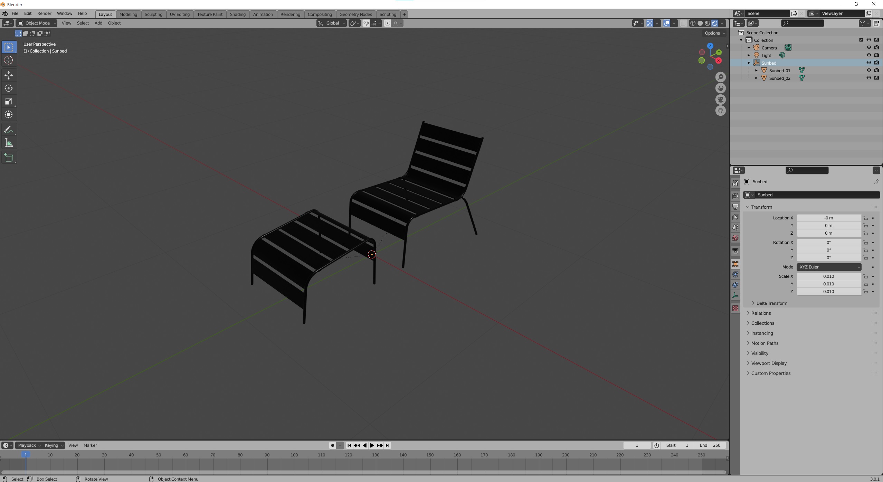Uncheck the Collection exclude checkbox
The width and height of the screenshot is (883, 482).
[861, 40]
